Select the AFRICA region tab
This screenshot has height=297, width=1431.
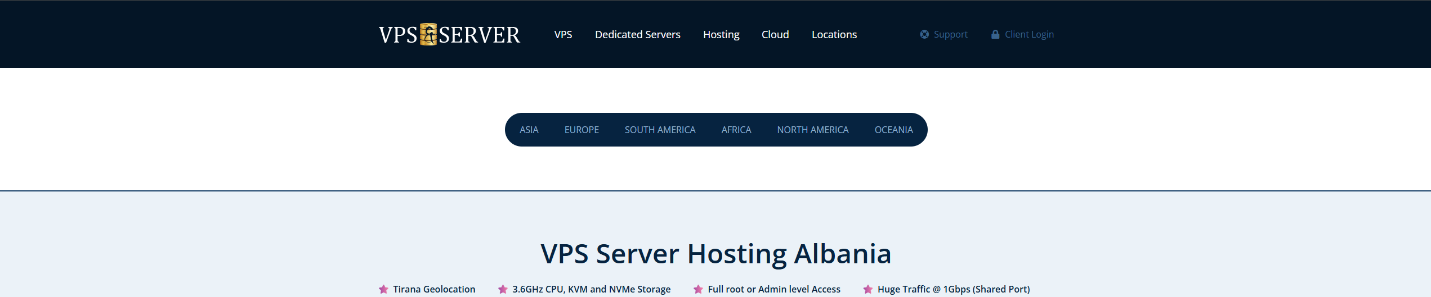coord(736,130)
